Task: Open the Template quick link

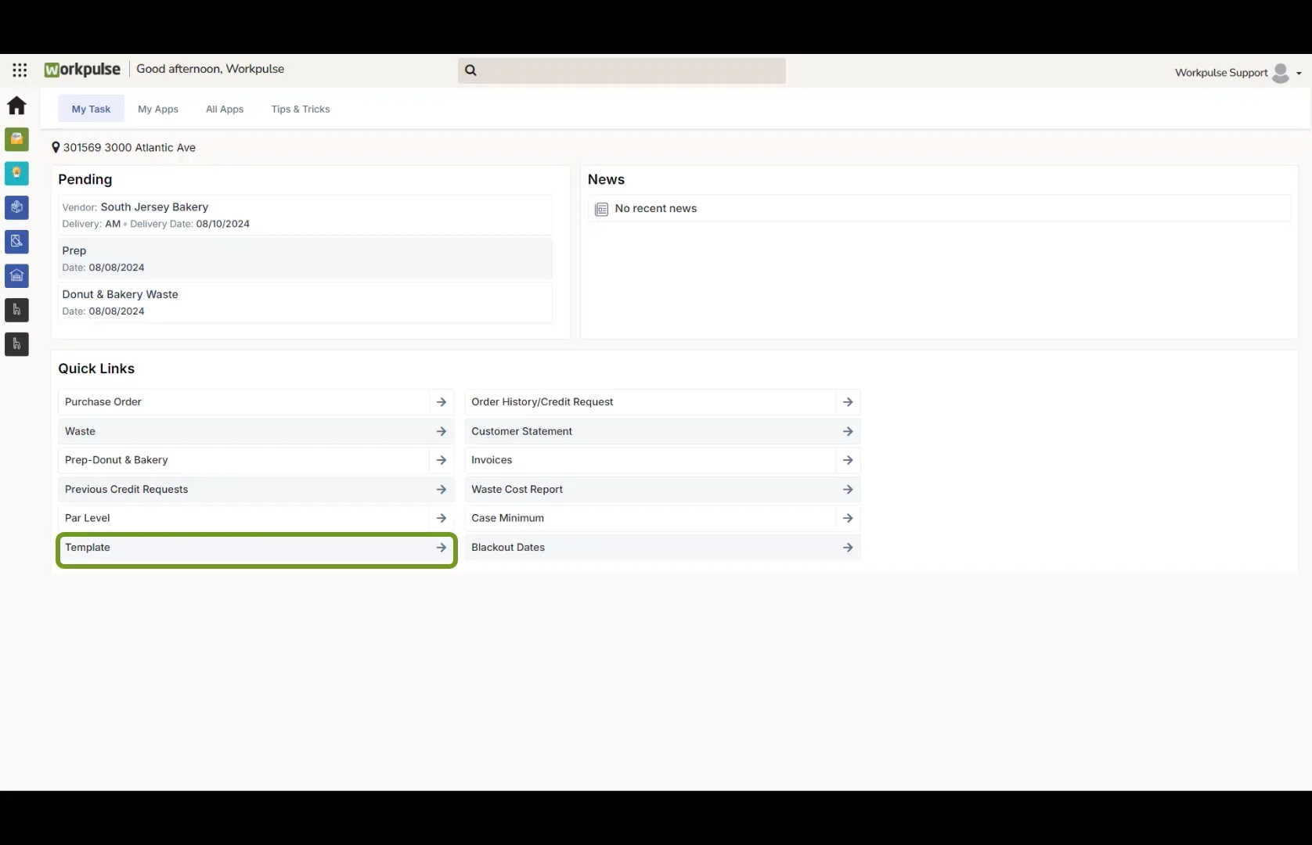Action: point(257,548)
